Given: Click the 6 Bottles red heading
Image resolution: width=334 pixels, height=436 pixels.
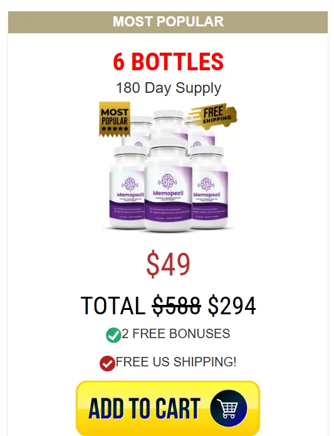Looking at the screenshot, I should (168, 61).
